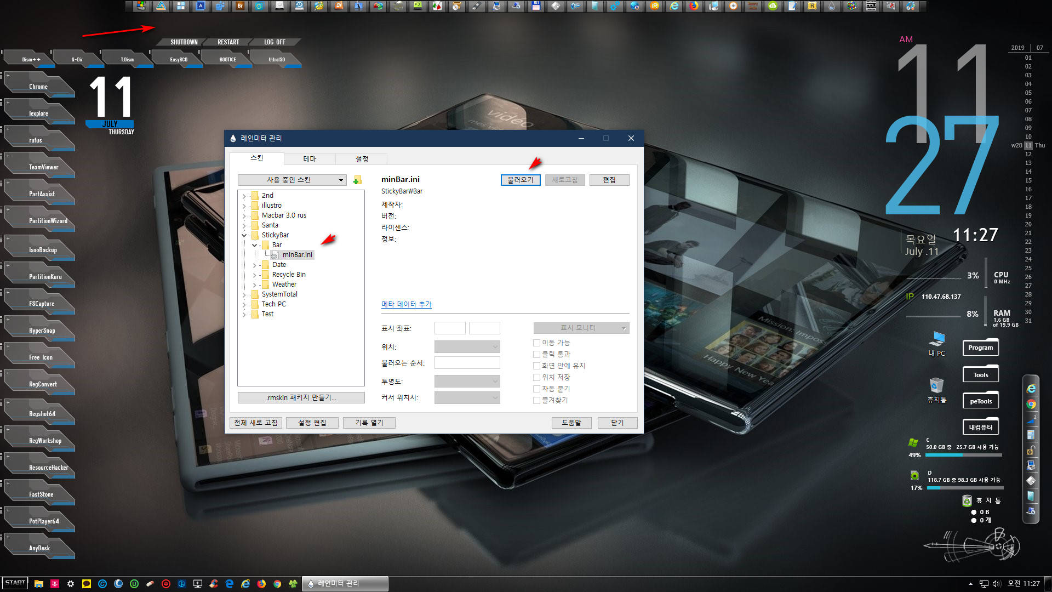This screenshot has height=592, width=1052.
Task: Click the green plus add-skin icon
Action: point(357,180)
